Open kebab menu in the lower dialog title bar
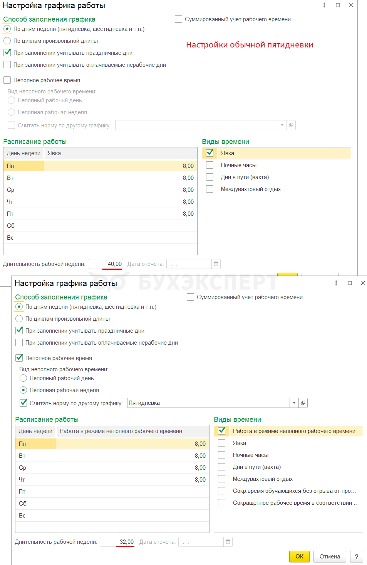The image size is (367, 565). coord(336,283)
